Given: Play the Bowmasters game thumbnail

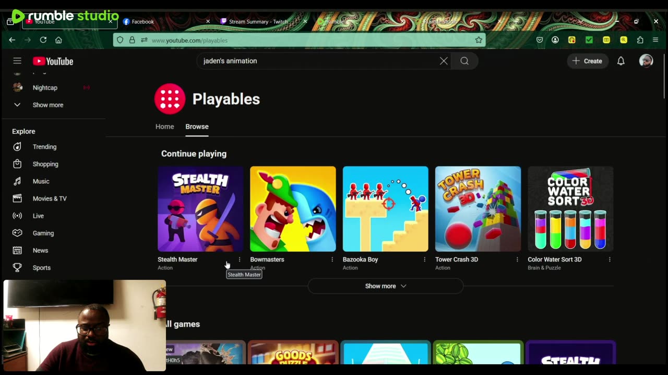Looking at the screenshot, I should pyautogui.click(x=293, y=209).
